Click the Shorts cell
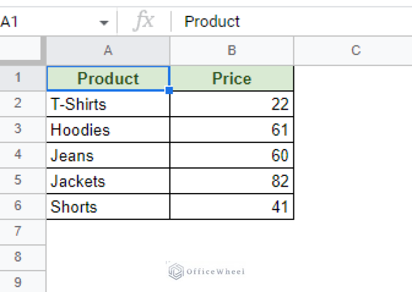This screenshot has width=412, height=292. (x=108, y=207)
